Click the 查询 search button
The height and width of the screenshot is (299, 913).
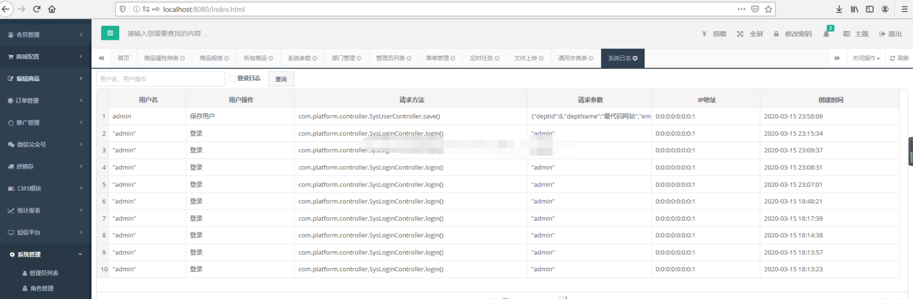[281, 79]
